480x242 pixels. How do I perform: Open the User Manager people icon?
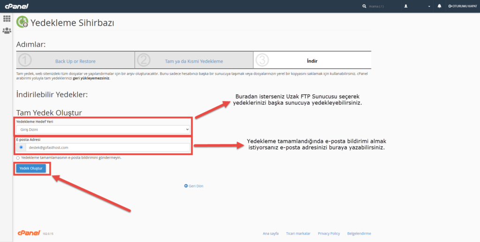pos(7,31)
